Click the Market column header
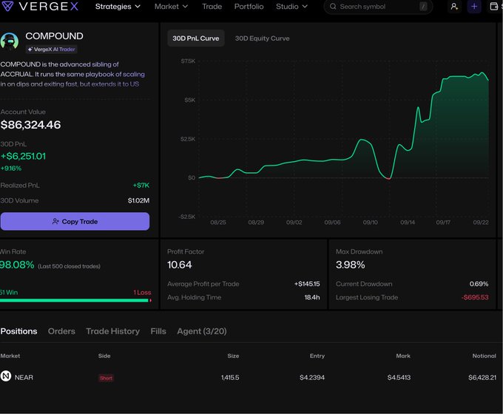The height and width of the screenshot is (414, 503). point(10,356)
